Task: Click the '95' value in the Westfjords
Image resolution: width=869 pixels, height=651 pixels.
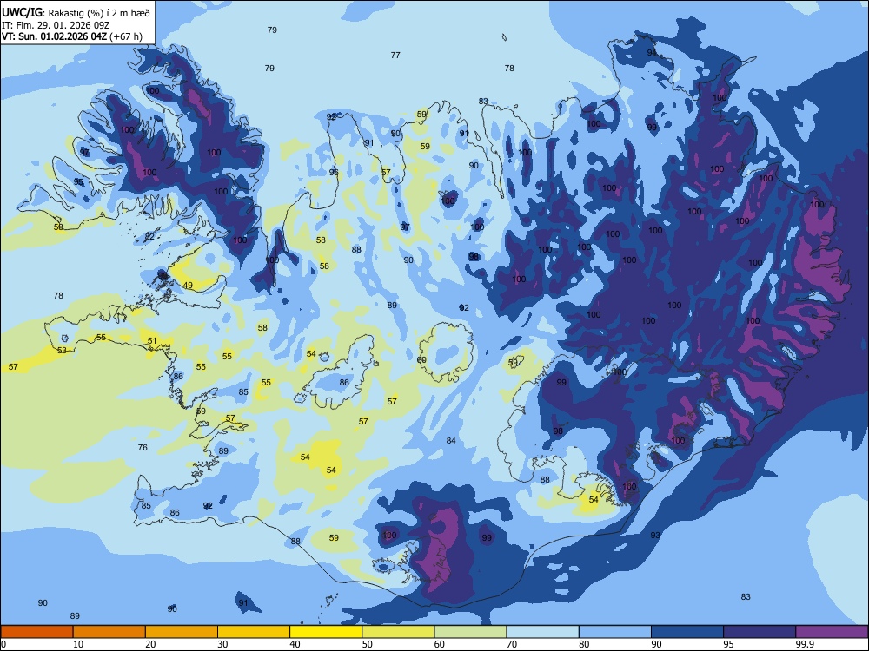Action: click(x=79, y=182)
